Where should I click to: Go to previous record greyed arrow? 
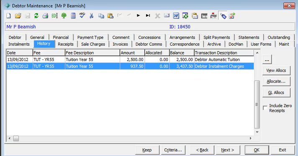coord(129,15)
